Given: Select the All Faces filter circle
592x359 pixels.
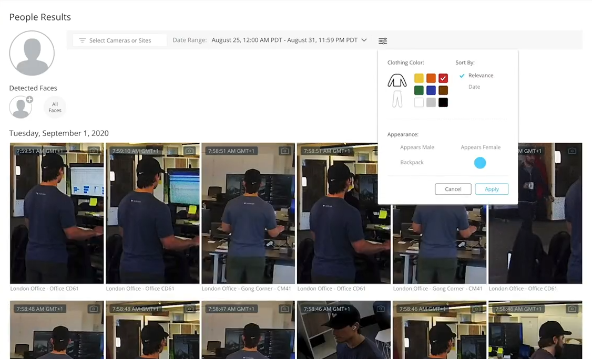Looking at the screenshot, I should [x=55, y=107].
